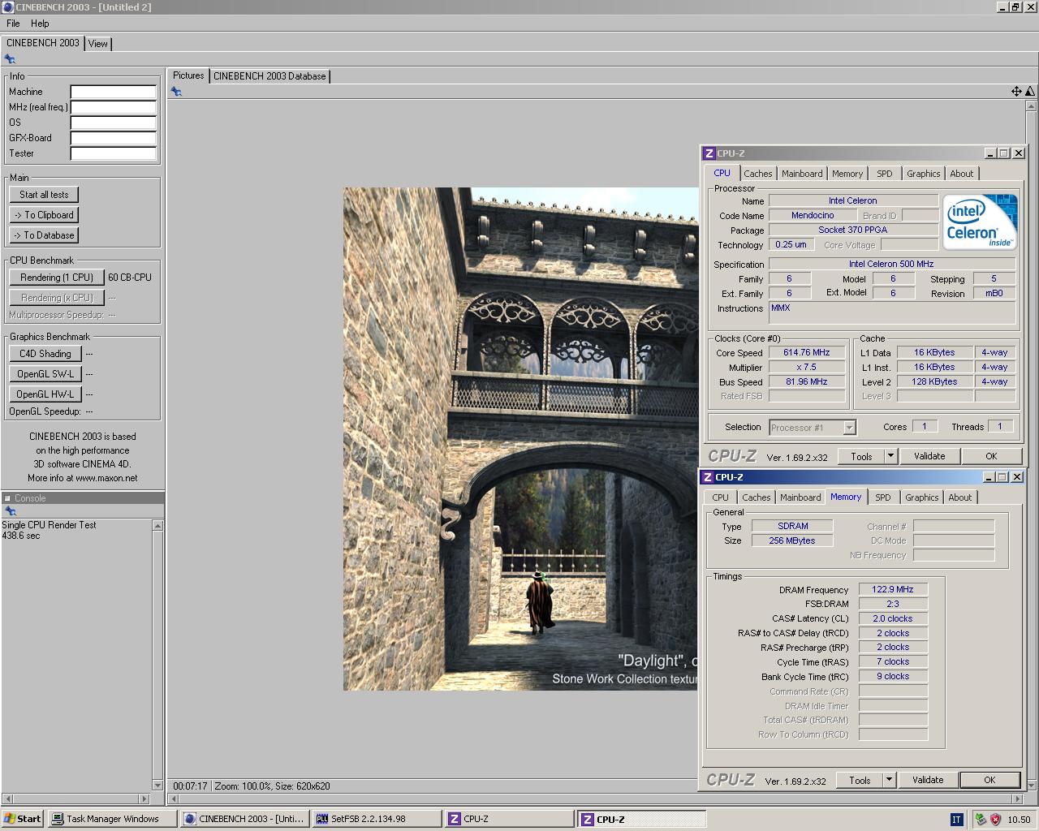Click the green tray icon beside the language indicator
Viewport: 1039px width, 831px height.
(981, 820)
